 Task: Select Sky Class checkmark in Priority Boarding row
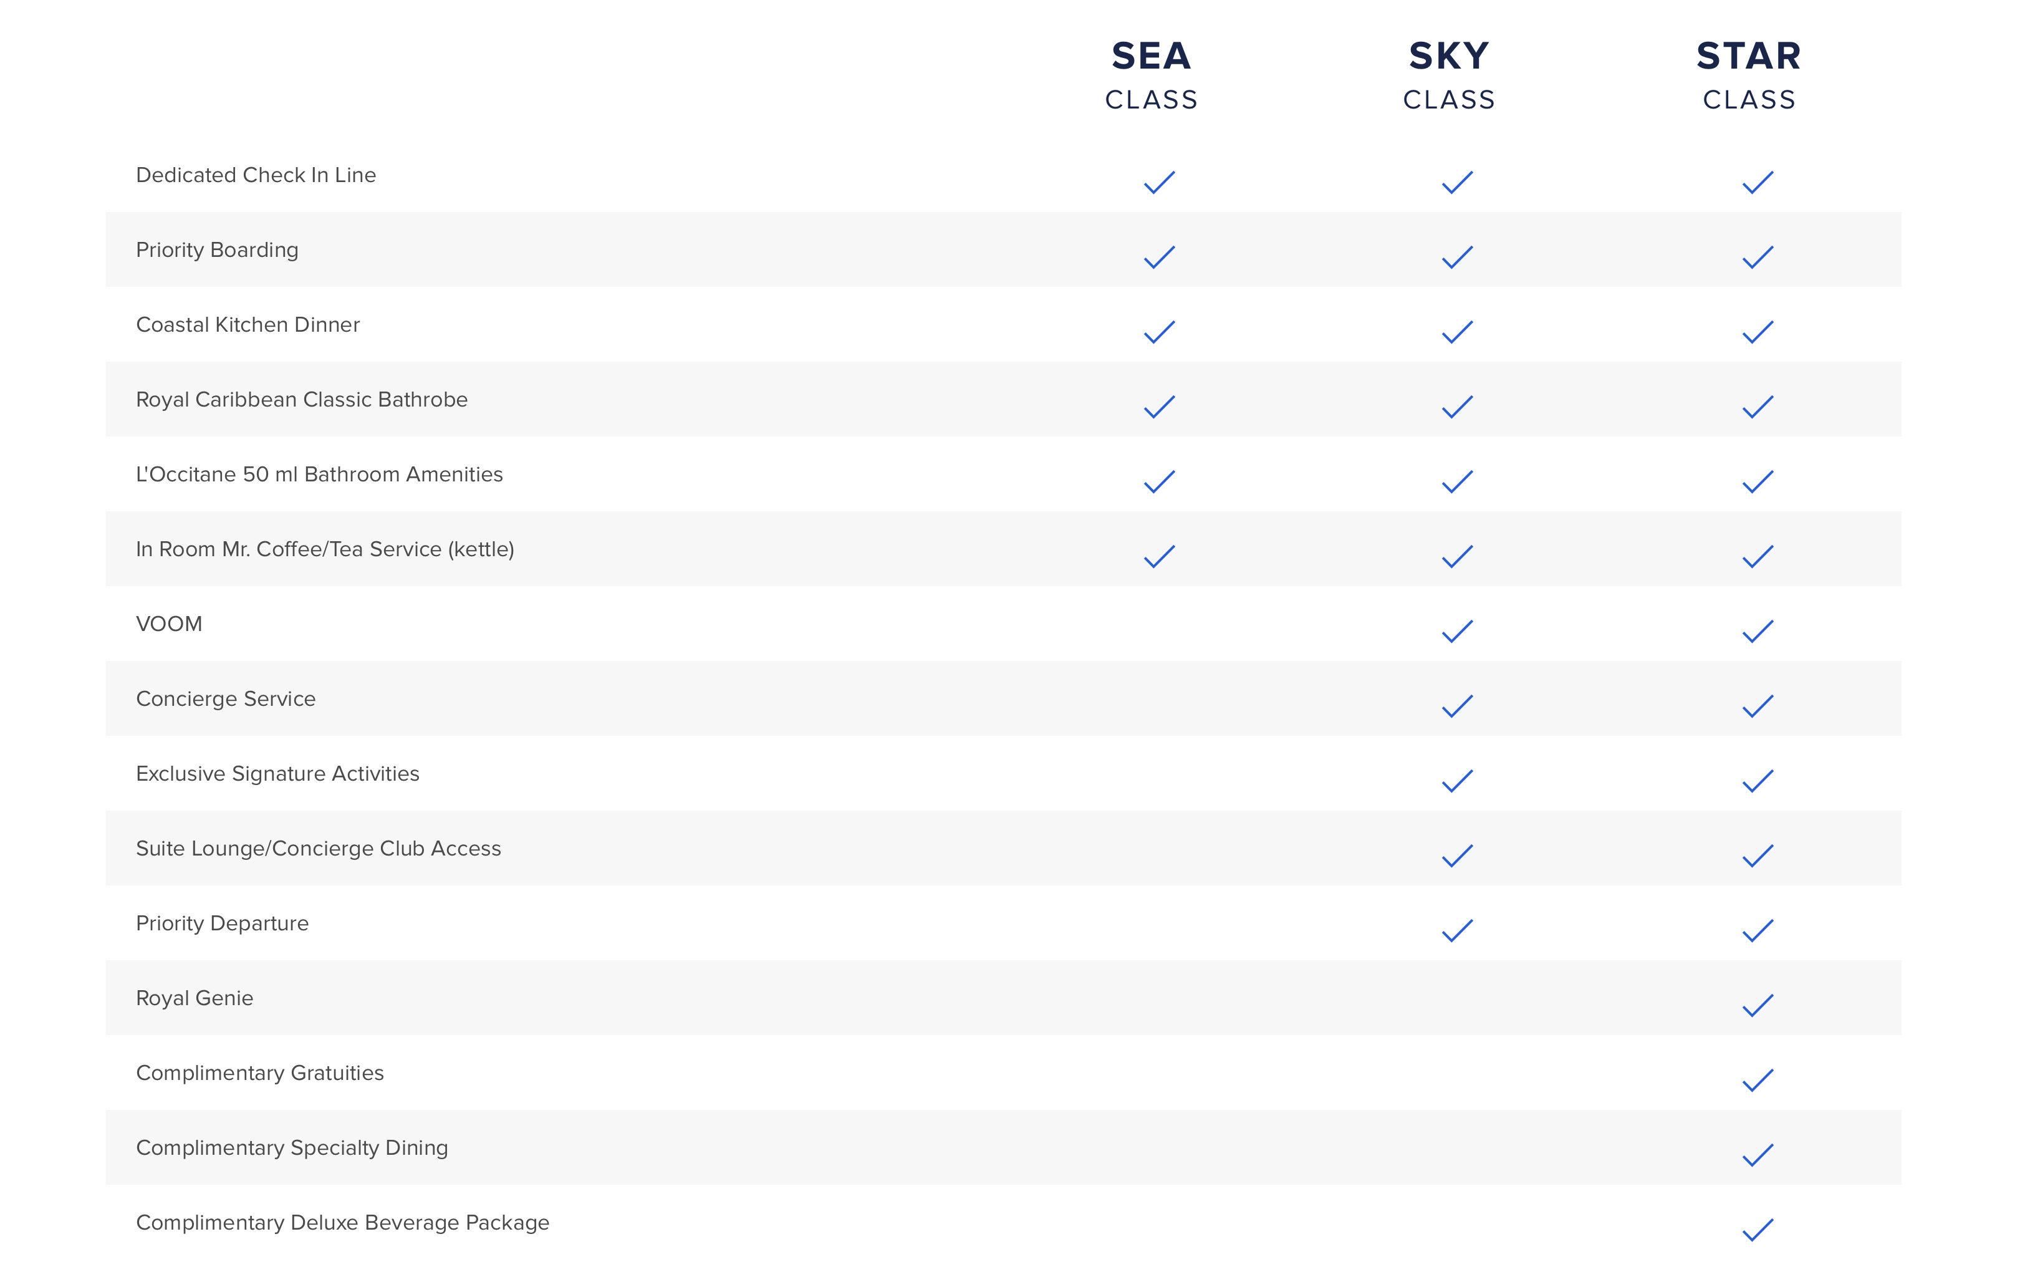[1458, 258]
